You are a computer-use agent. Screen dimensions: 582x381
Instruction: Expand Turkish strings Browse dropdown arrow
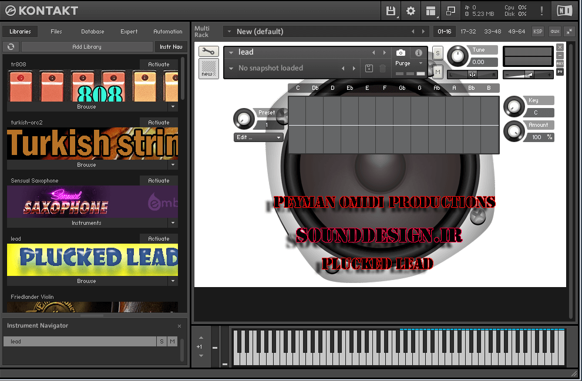click(173, 165)
